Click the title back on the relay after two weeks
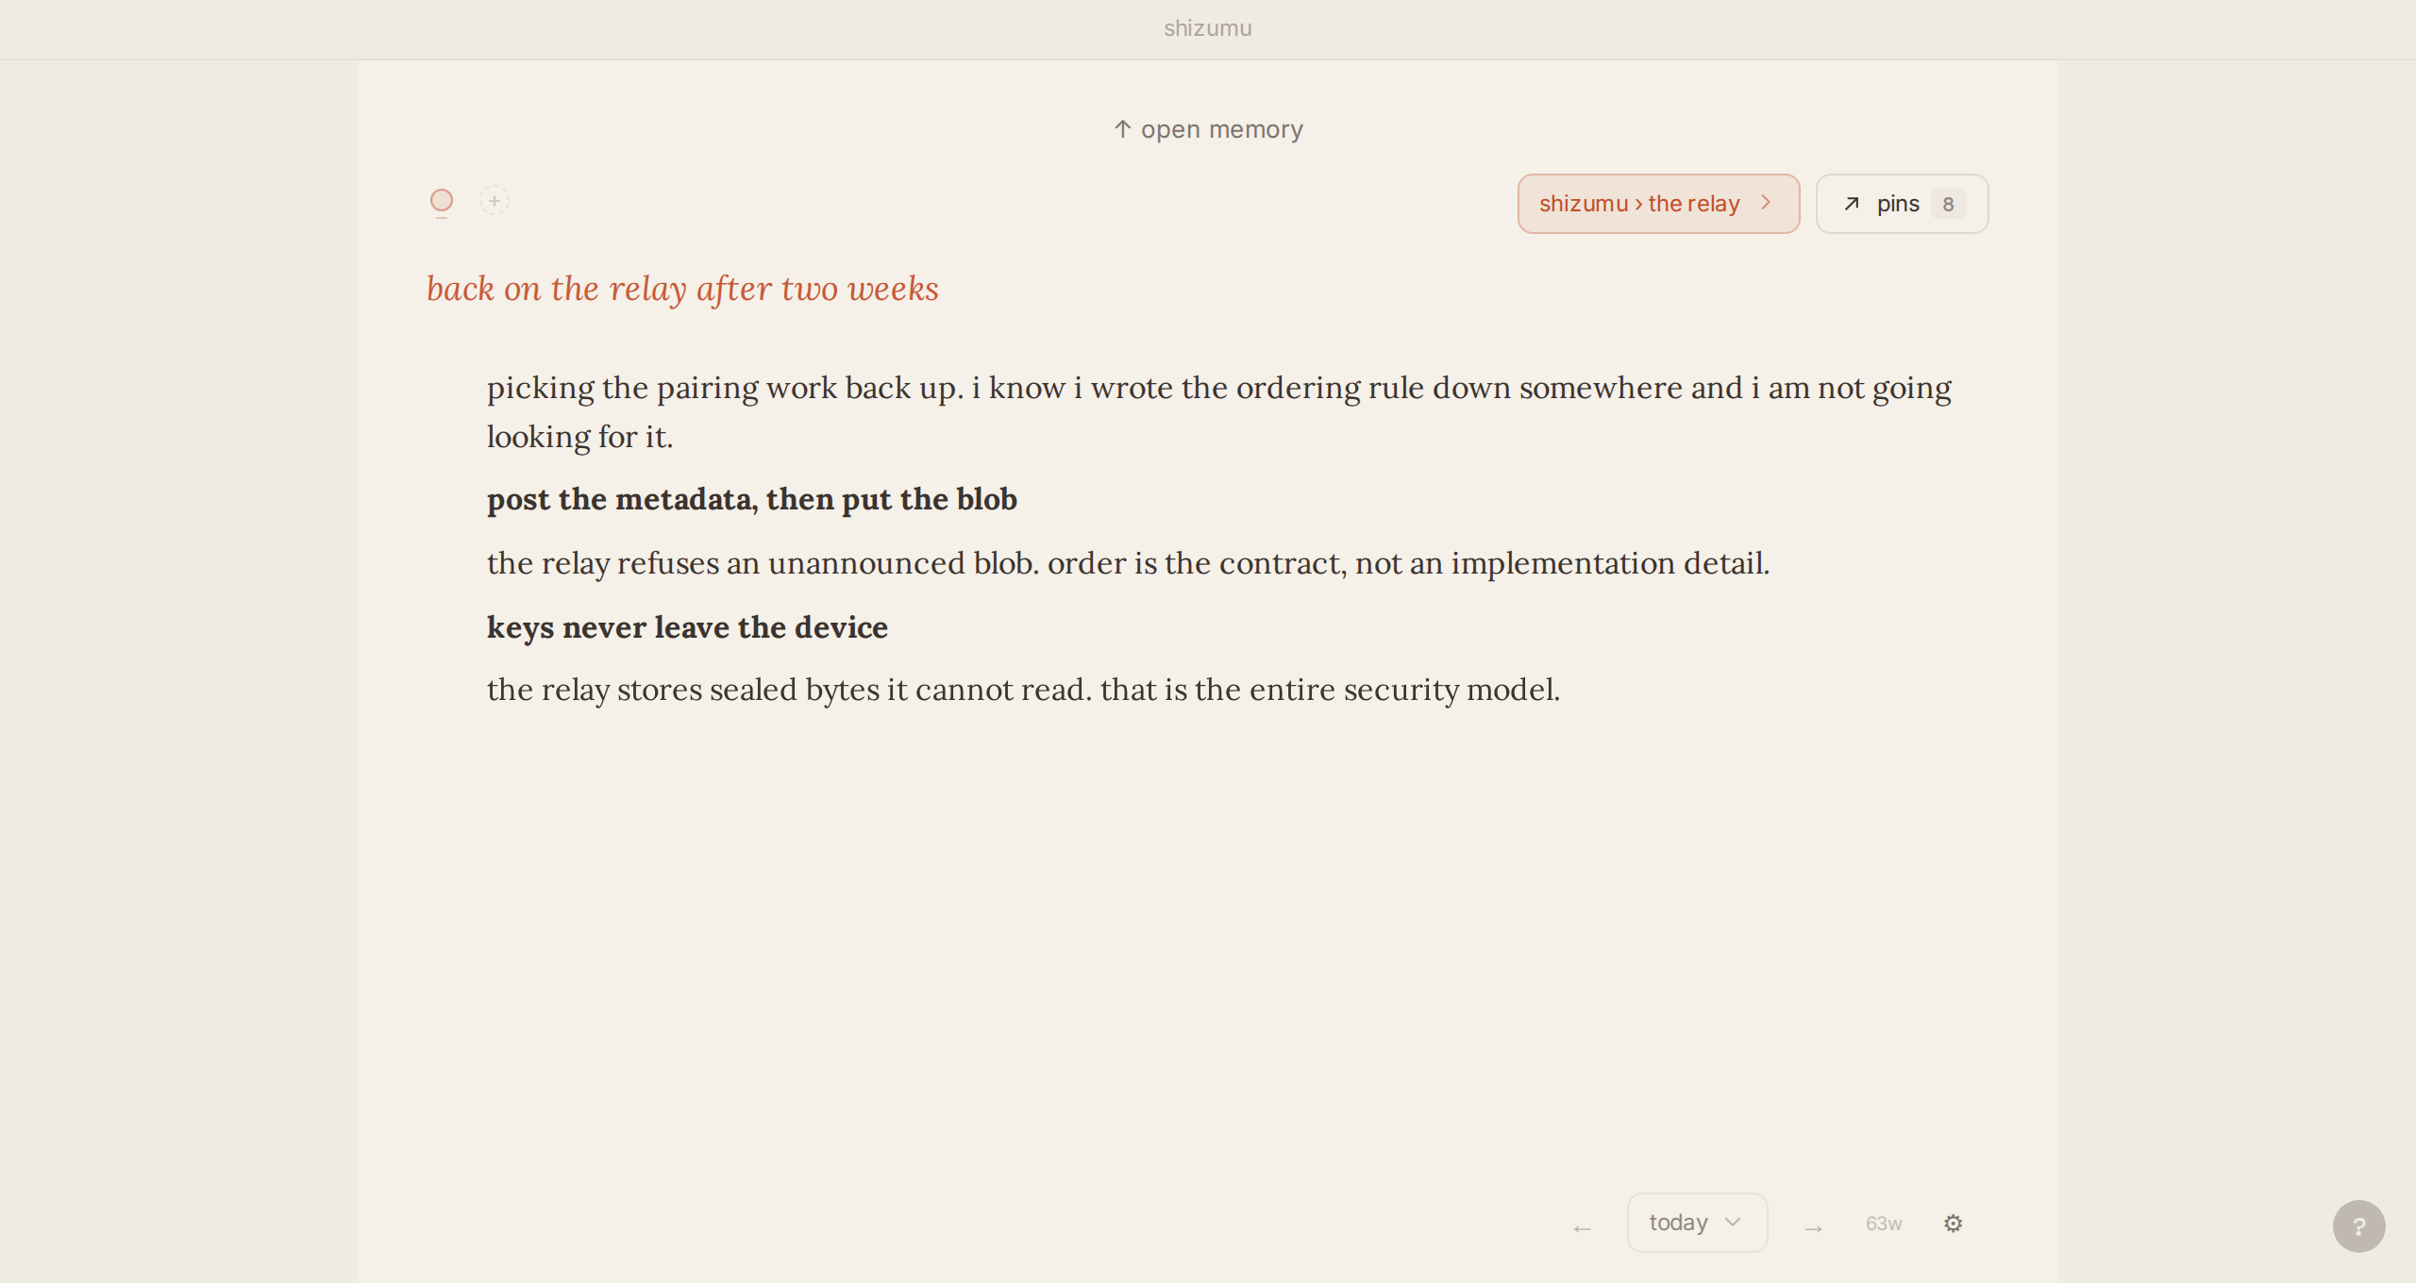Screen dimensions: 2416x1283 pyautogui.click(x=682, y=289)
